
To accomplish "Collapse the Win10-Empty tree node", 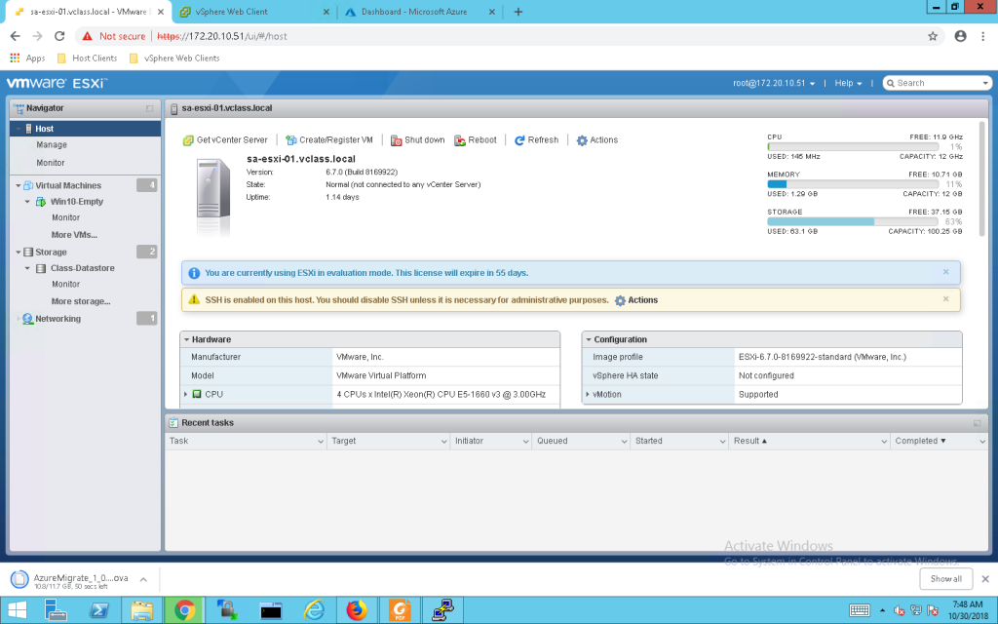I will 27,201.
